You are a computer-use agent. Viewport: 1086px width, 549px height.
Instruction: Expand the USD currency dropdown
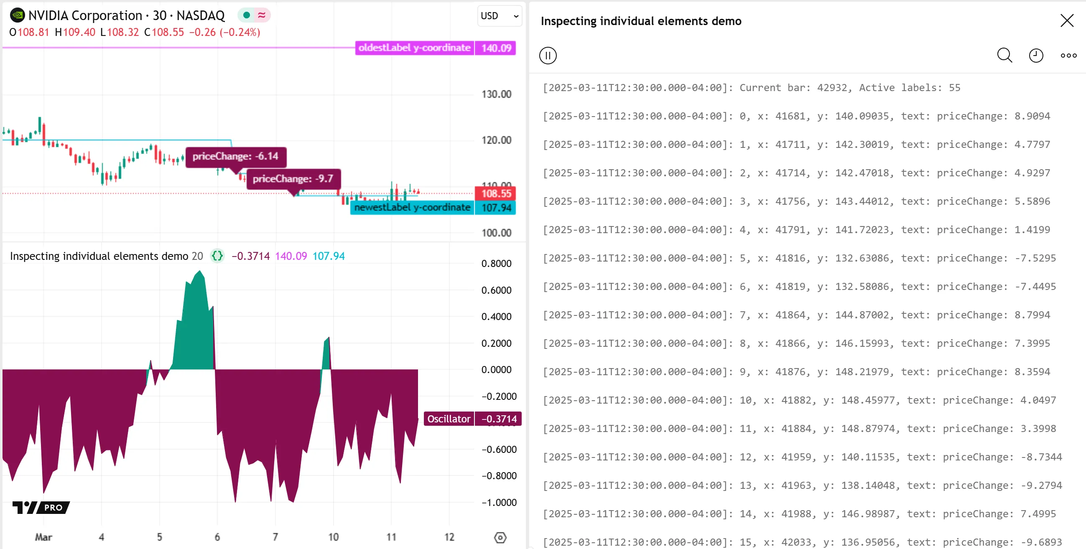click(x=500, y=16)
